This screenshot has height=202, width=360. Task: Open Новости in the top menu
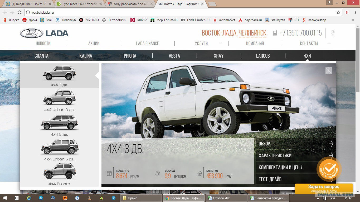(x=43, y=43)
